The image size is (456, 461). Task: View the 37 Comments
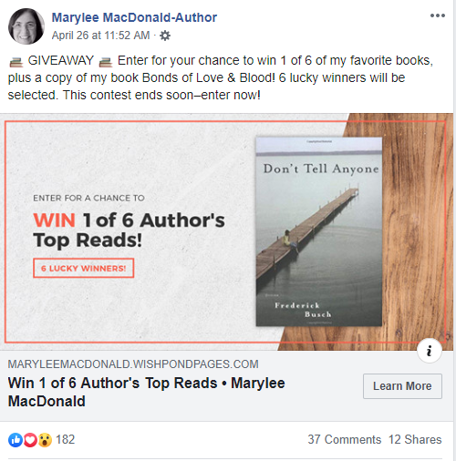tap(344, 439)
